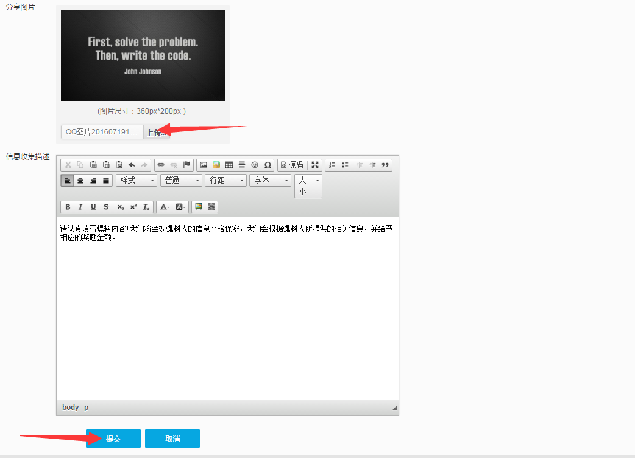
Task: Insert a table using the table icon
Action: (229, 165)
